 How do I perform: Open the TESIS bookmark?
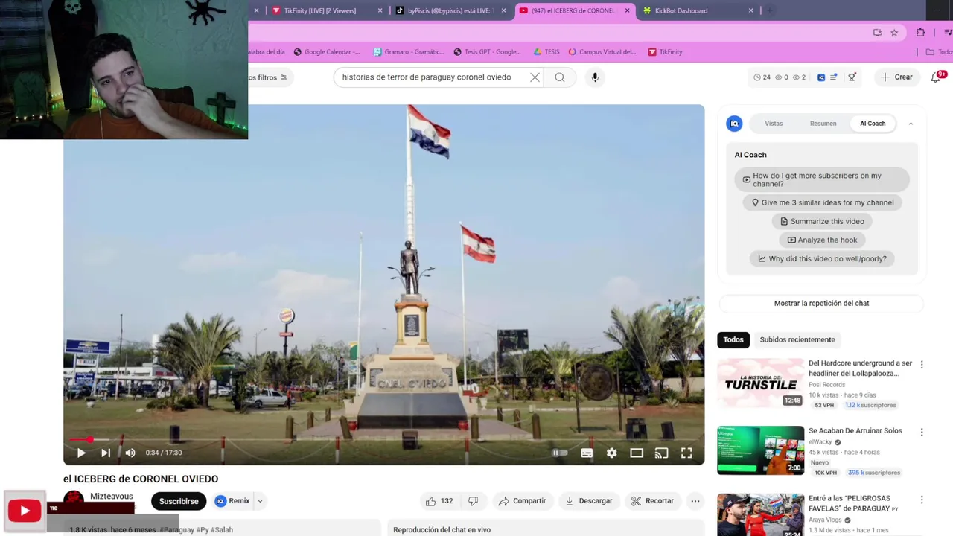(x=546, y=52)
